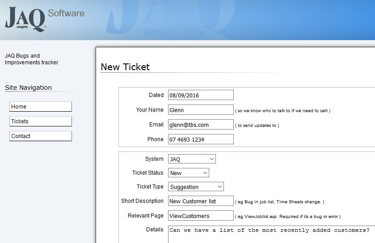Go to the Tickets page
This screenshot has width=375, height=243.
[x=40, y=121]
